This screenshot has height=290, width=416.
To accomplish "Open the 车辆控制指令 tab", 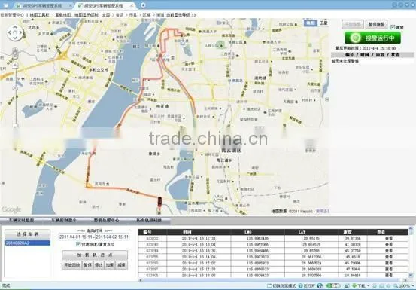I will tap(64, 220).
